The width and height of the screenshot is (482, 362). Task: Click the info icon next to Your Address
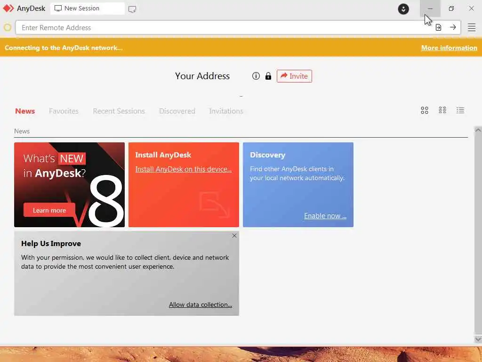(x=256, y=76)
